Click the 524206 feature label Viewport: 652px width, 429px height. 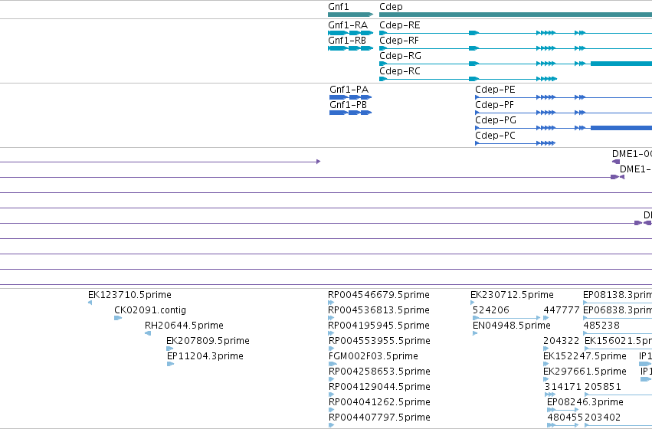coord(490,310)
